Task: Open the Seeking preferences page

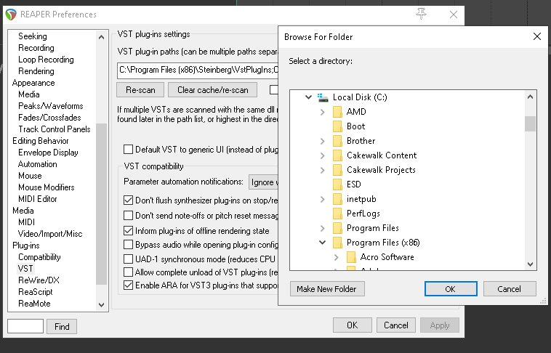Action: pyautogui.click(x=32, y=36)
